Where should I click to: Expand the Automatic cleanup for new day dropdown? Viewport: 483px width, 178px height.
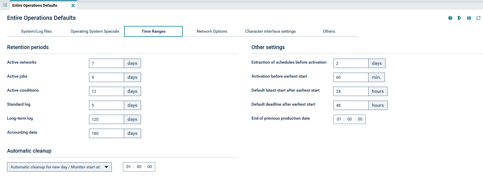coord(59,167)
